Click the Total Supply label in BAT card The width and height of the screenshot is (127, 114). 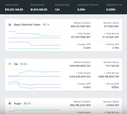pyautogui.click(x=84, y=34)
